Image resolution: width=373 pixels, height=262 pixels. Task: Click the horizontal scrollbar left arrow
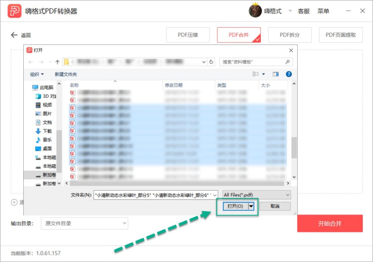click(67, 183)
